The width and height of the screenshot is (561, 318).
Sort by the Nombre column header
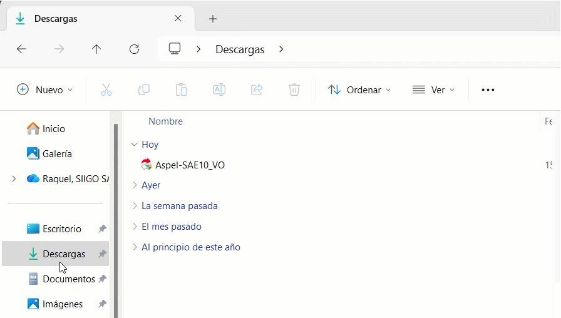tap(165, 121)
